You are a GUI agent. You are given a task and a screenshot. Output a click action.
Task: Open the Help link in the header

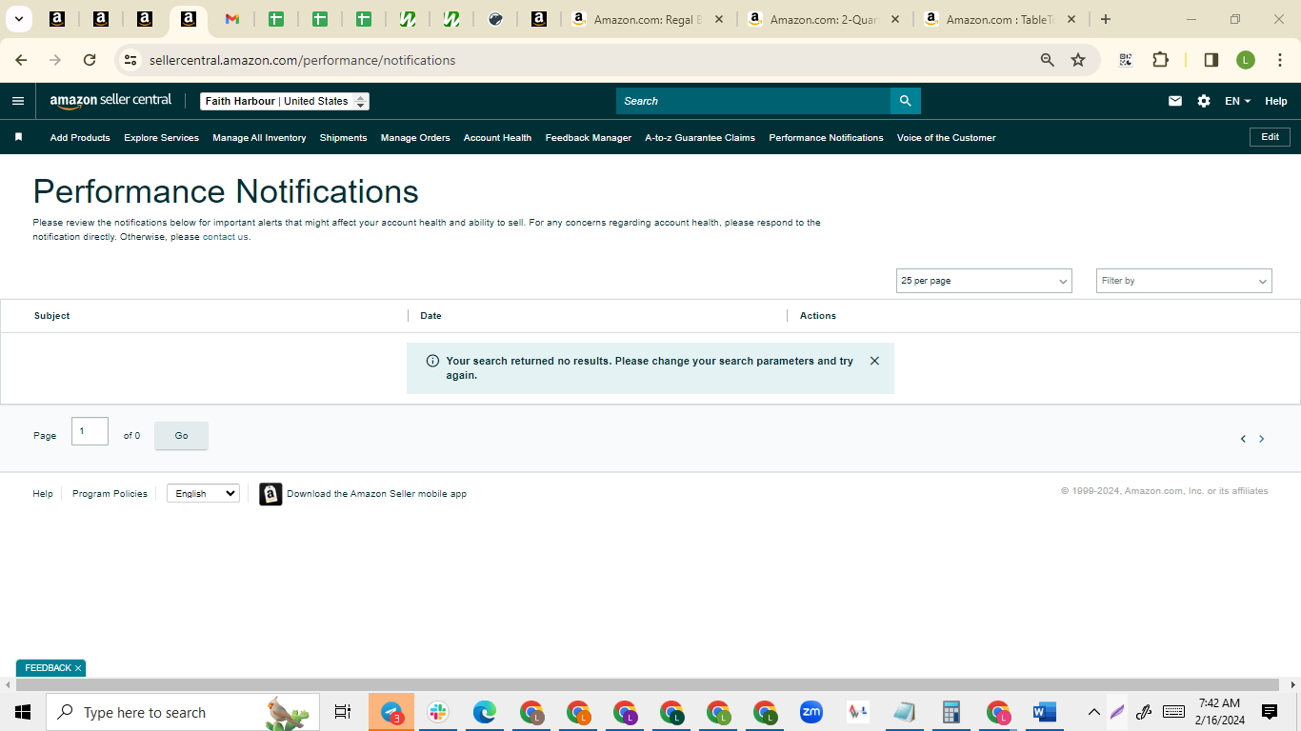[1276, 101]
